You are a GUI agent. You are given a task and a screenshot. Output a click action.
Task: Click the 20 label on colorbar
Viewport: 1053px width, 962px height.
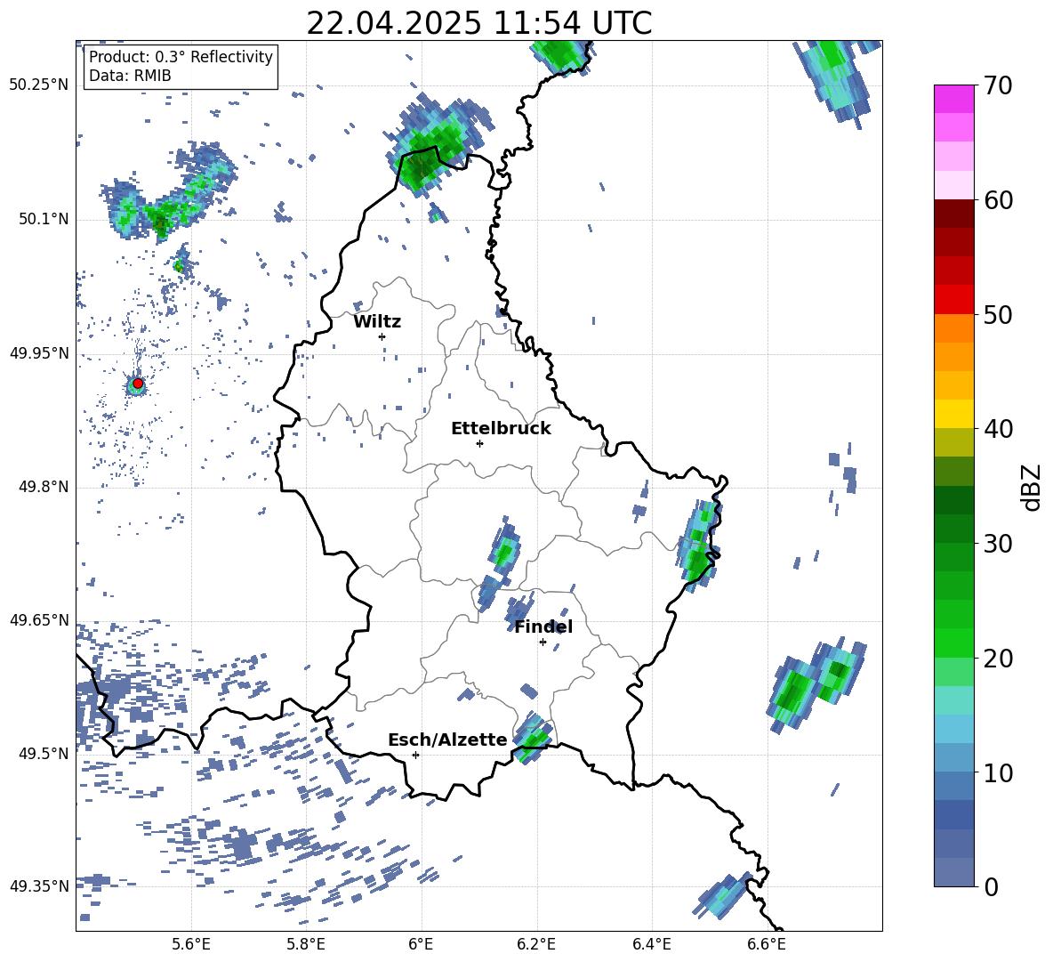point(999,659)
